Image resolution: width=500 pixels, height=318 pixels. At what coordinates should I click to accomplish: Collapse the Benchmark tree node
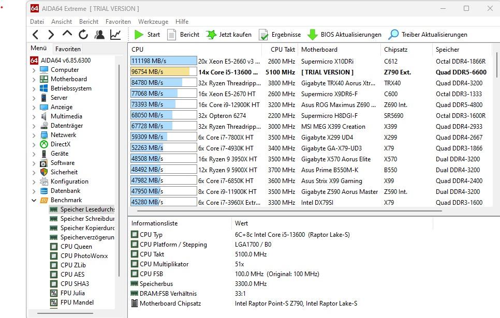pos(34,200)
